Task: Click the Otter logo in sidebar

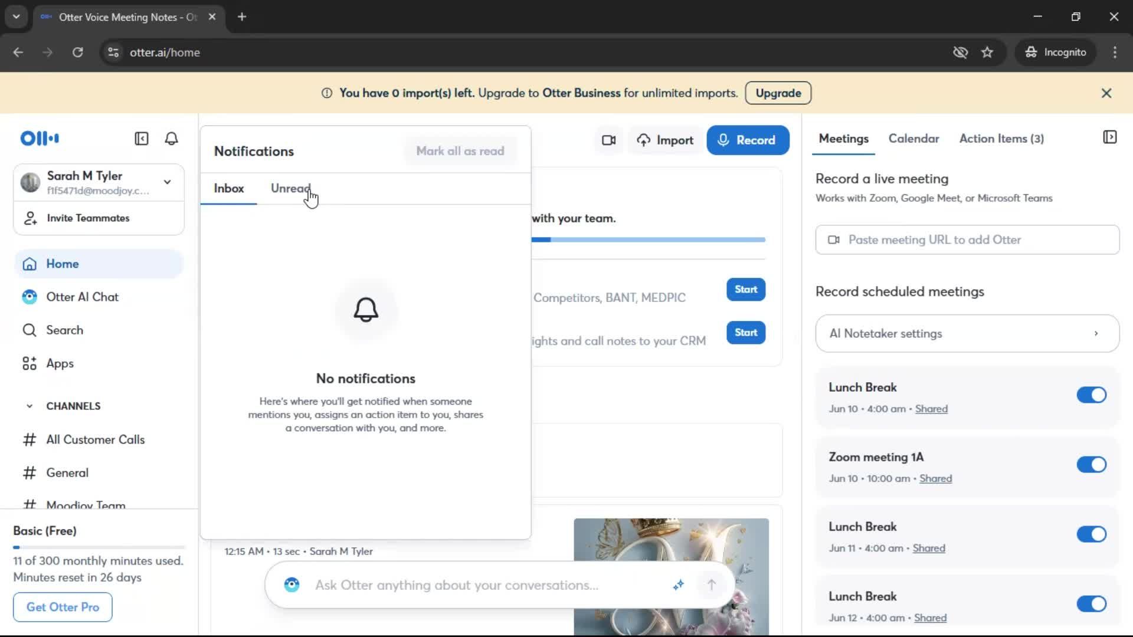Action: pyautogui.click(x=40, y=139)
